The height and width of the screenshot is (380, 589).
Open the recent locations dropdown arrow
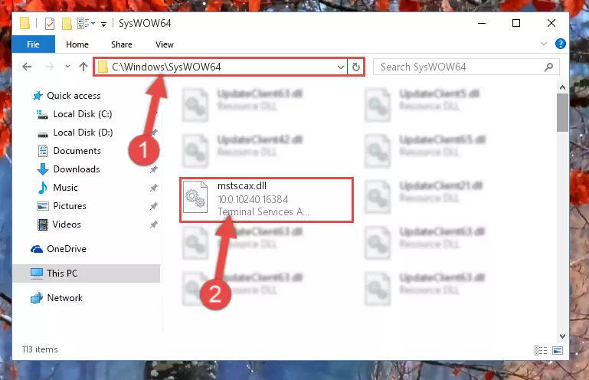tap(67, 67)
